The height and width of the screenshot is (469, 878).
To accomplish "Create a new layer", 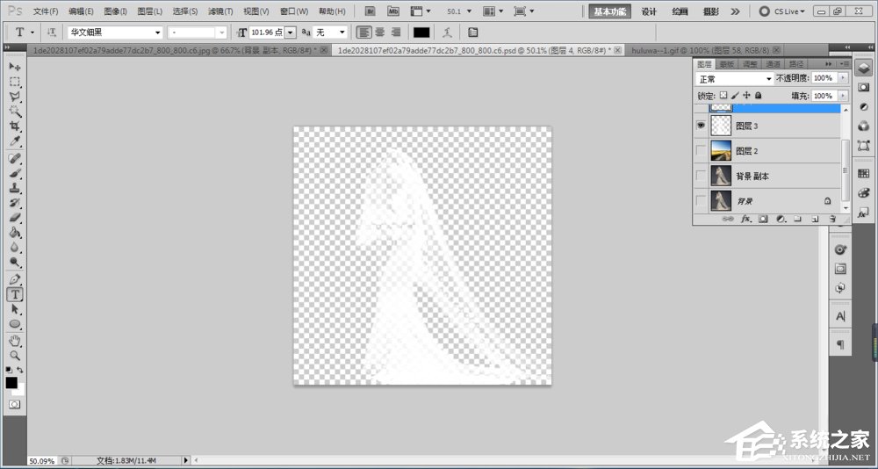I will 816,219.
